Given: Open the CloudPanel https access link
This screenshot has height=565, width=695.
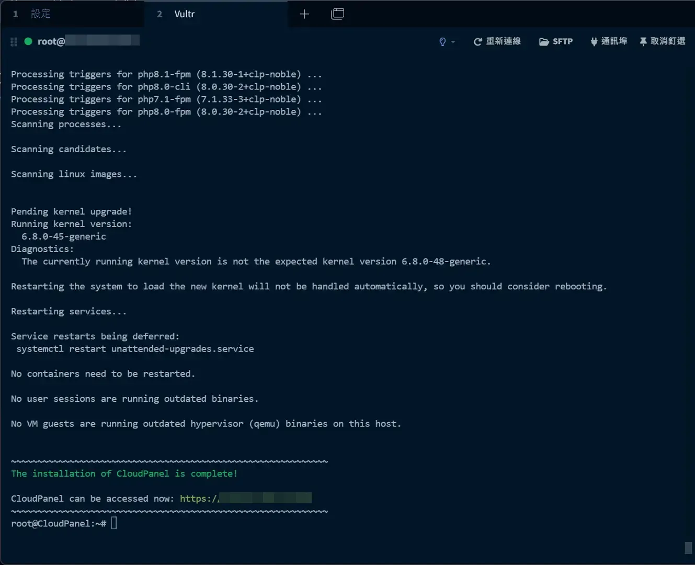Looking at the screenshot, I should point(245,499).
